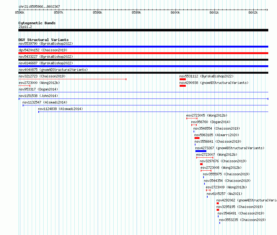Viewport: 277px width, 235px height.
Task: Click the black bar under nsv4040875
Action: [x=143, y=73]
